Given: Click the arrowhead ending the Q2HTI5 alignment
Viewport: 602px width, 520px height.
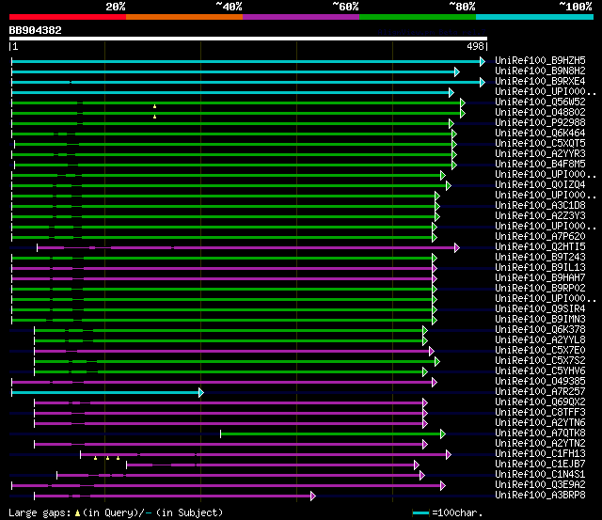Looking at the screenshot, I should tap(457, 247).
